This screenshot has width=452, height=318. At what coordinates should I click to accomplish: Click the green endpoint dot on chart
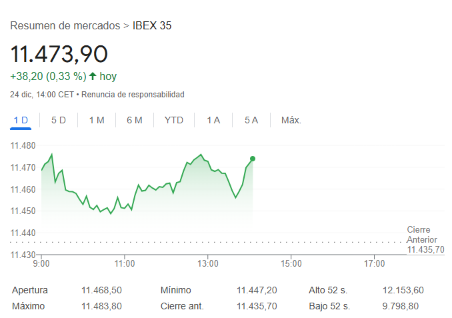tap(253, 159)
